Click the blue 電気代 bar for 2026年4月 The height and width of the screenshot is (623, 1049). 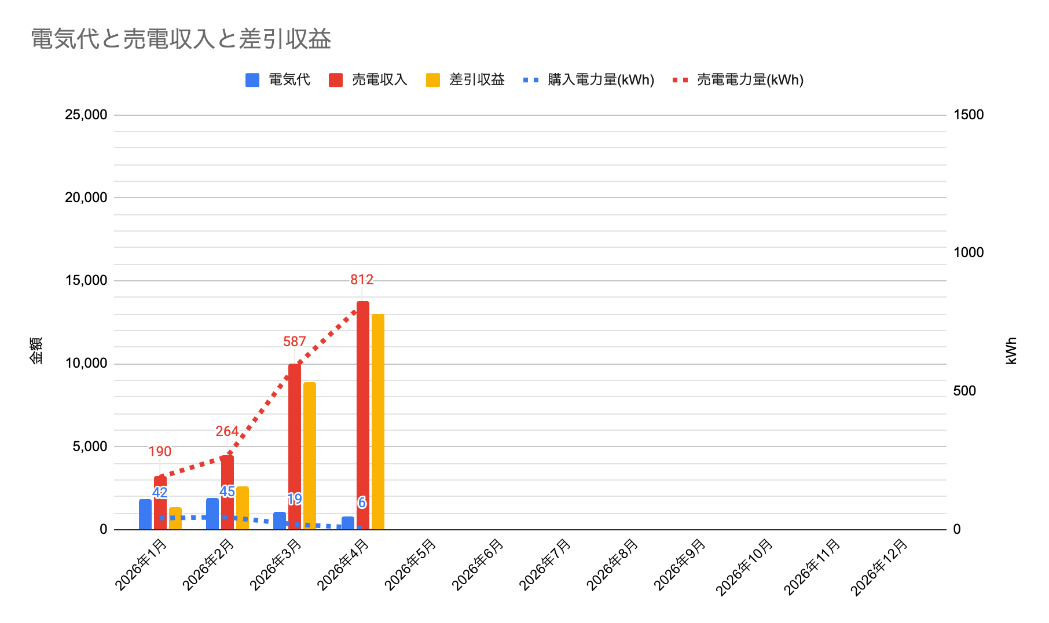pyautogui.click(x=348, y=523)
